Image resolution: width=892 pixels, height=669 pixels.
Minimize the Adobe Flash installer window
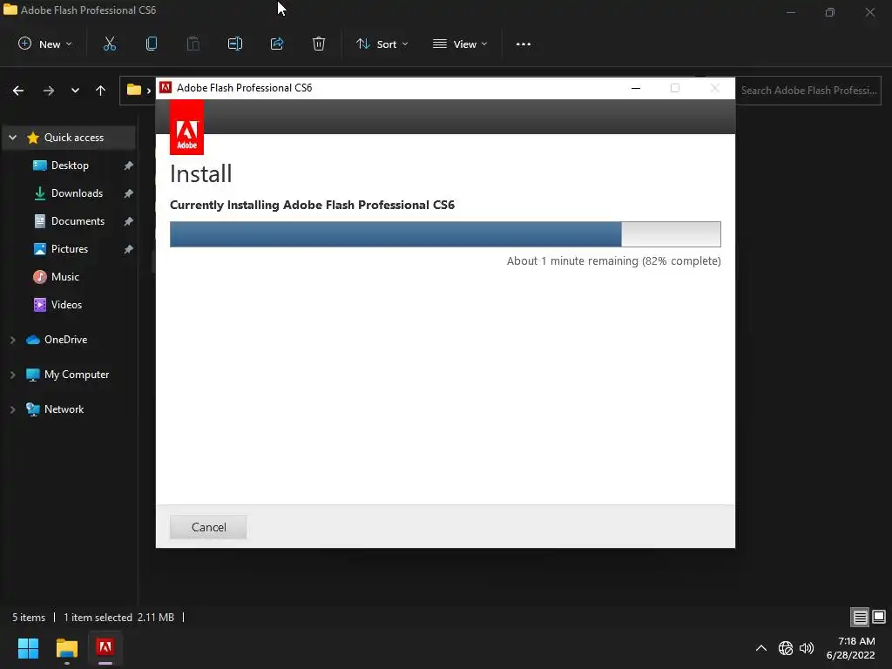pyautogui.click(x=636, y=88)
